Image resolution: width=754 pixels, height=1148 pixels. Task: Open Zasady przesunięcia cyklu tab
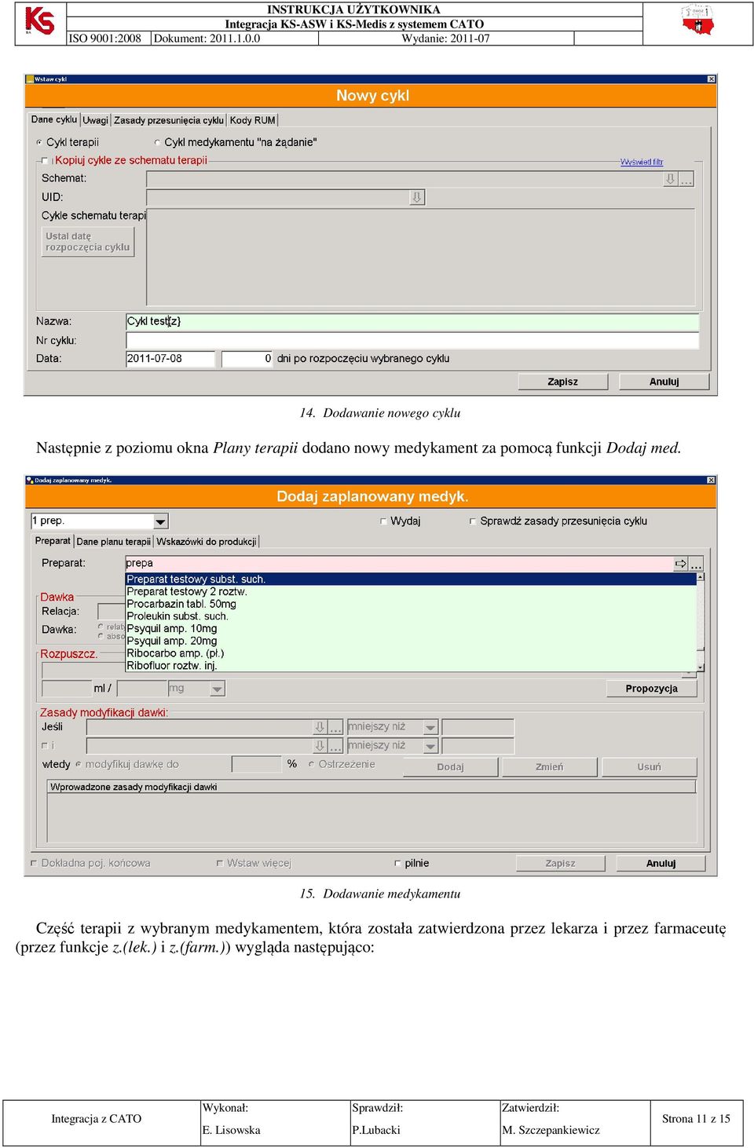coord(169,120)
